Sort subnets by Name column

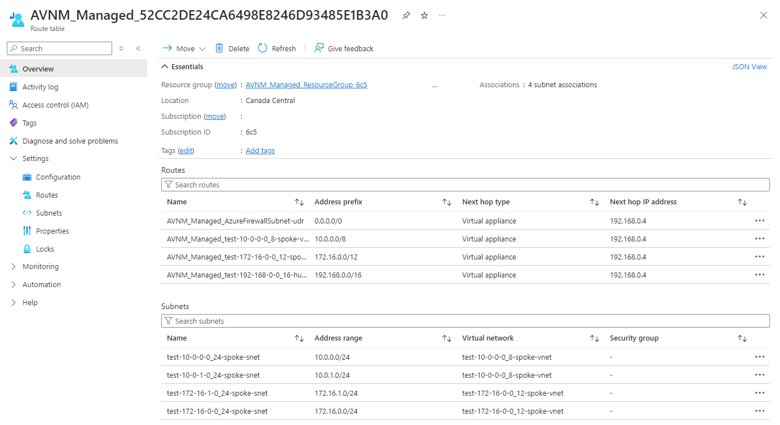click(x=299, y=338)
